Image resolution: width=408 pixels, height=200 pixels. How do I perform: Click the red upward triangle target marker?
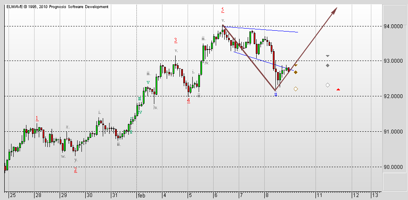338,89
